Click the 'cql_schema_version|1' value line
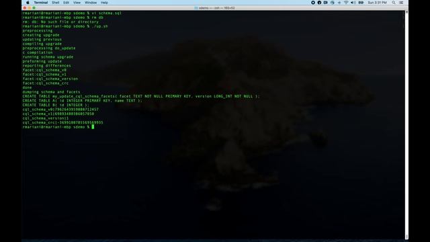The image size is (430, 242). (x=46, y=118)
